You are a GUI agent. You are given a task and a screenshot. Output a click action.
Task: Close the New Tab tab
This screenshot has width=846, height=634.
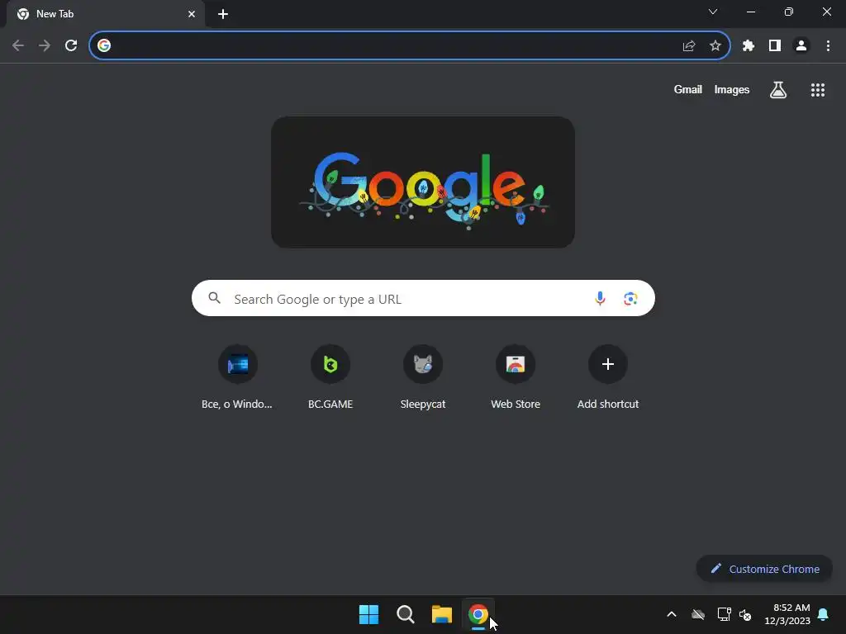coord(192,14)
